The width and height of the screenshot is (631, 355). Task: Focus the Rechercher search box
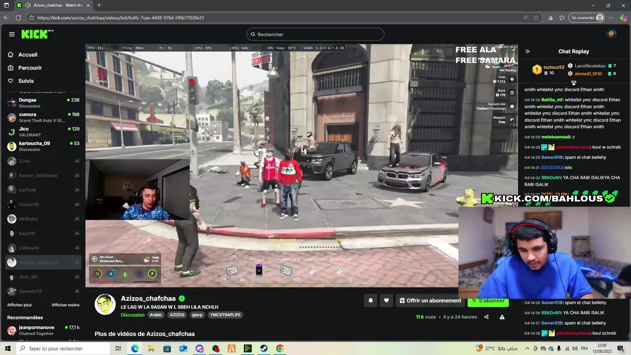coord(315,35)
